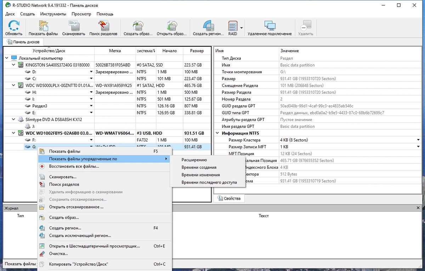Open the dropdown arrow for partition D:
The height and width of the screenshot is (271, 425).
point(91,72)
